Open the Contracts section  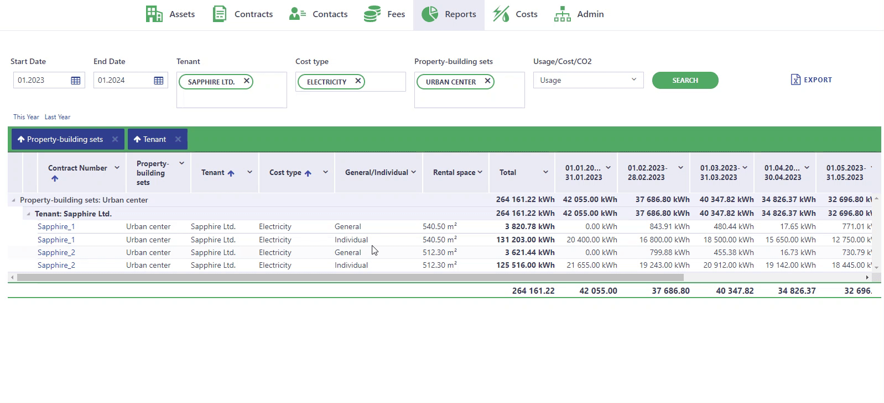243,14
